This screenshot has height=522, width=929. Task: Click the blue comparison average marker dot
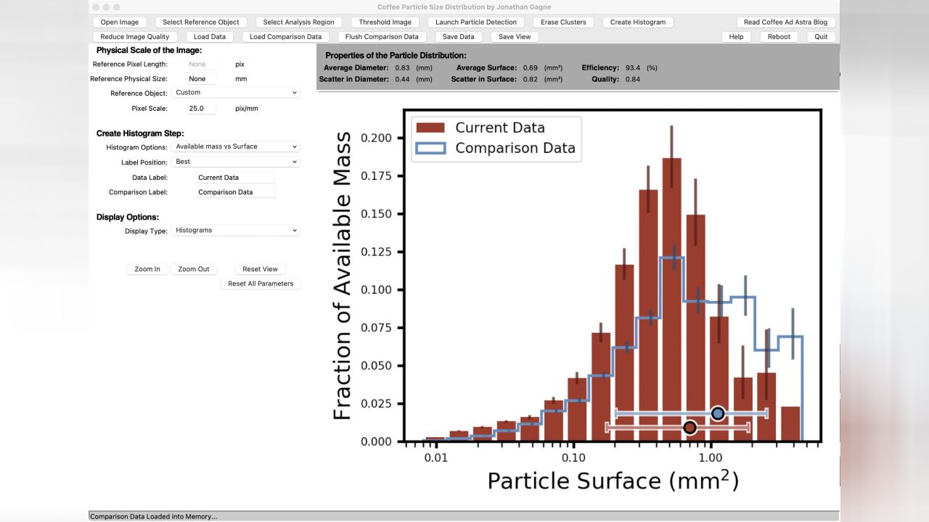tap(718, 413)
